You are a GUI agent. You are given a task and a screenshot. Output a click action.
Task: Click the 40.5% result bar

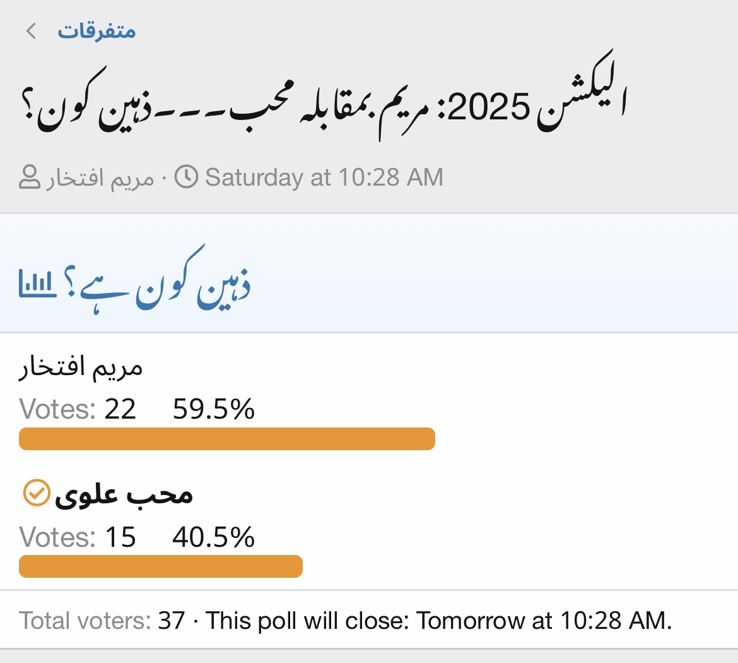coord(160,566)
